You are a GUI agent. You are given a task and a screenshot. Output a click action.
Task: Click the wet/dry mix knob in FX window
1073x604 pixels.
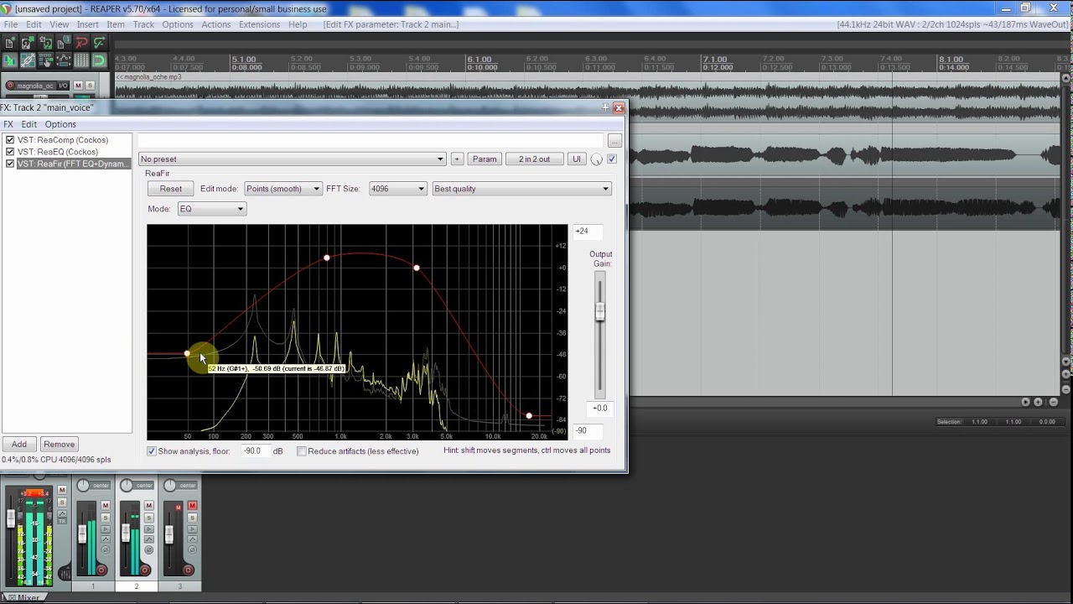point(596,159)
